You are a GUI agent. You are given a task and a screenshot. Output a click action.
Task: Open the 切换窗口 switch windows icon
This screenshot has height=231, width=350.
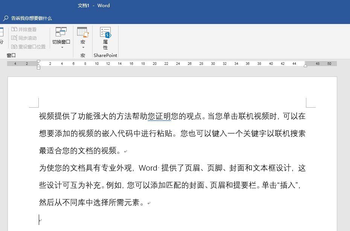(x=61, y=32)
